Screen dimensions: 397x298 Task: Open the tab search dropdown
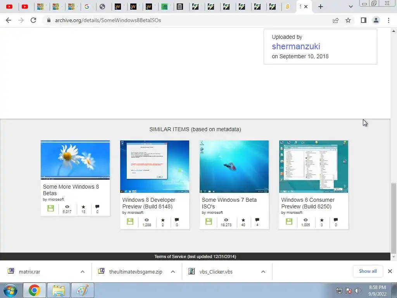(350, 7)
